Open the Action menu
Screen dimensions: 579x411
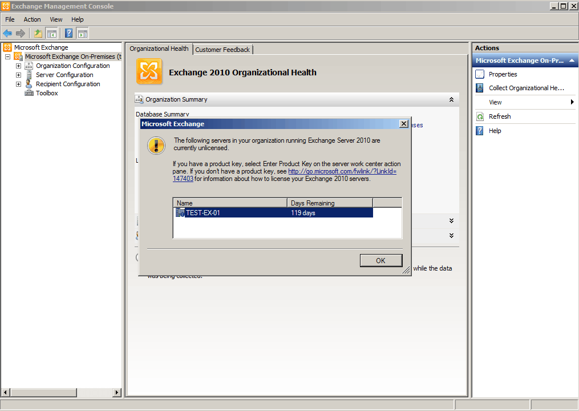click(x=32, y=19)
